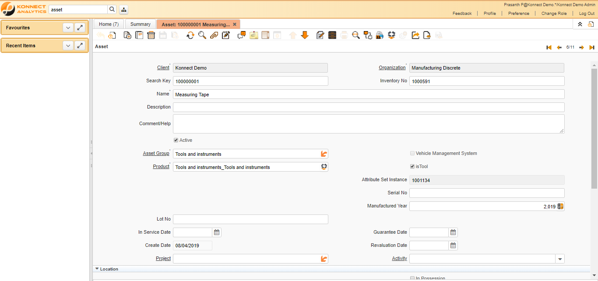Image resolution: width=598 pixels, height=281 pixels.
Task: Click the Organization label link
Action: 392,67
